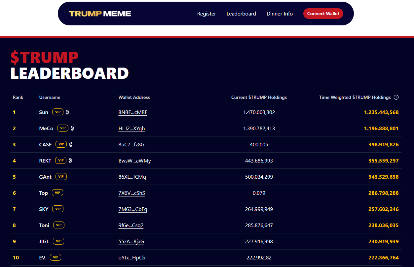The image size is (414, 267).
Task: Open wallet address 8NBE...cMBE
Action: [x=133, y=112]
